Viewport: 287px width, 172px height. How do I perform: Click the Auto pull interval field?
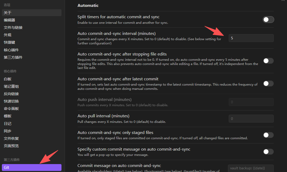pos(251,119)
